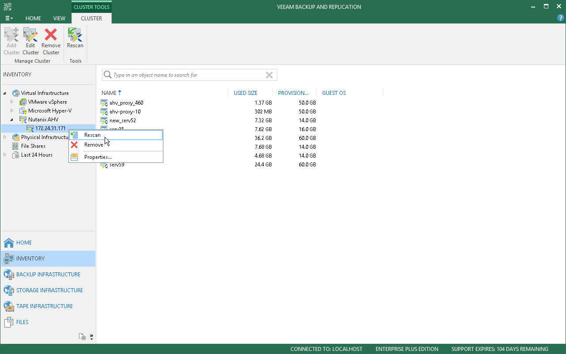This screenshot has width=566, height=354.
Task: Click the 7.32 GB used size cell
Action: click(263, 121)
